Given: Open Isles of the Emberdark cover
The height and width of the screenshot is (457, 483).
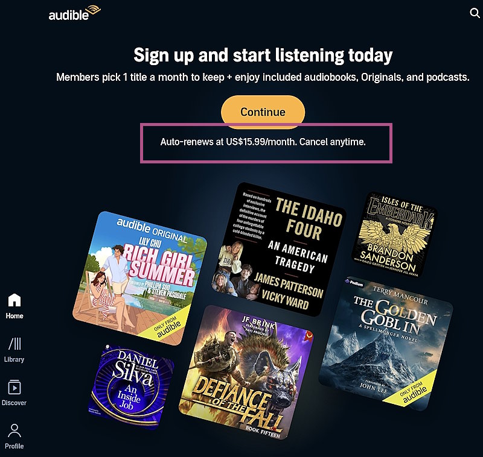Looking at the screenshot, I should [x=394, y=235].
